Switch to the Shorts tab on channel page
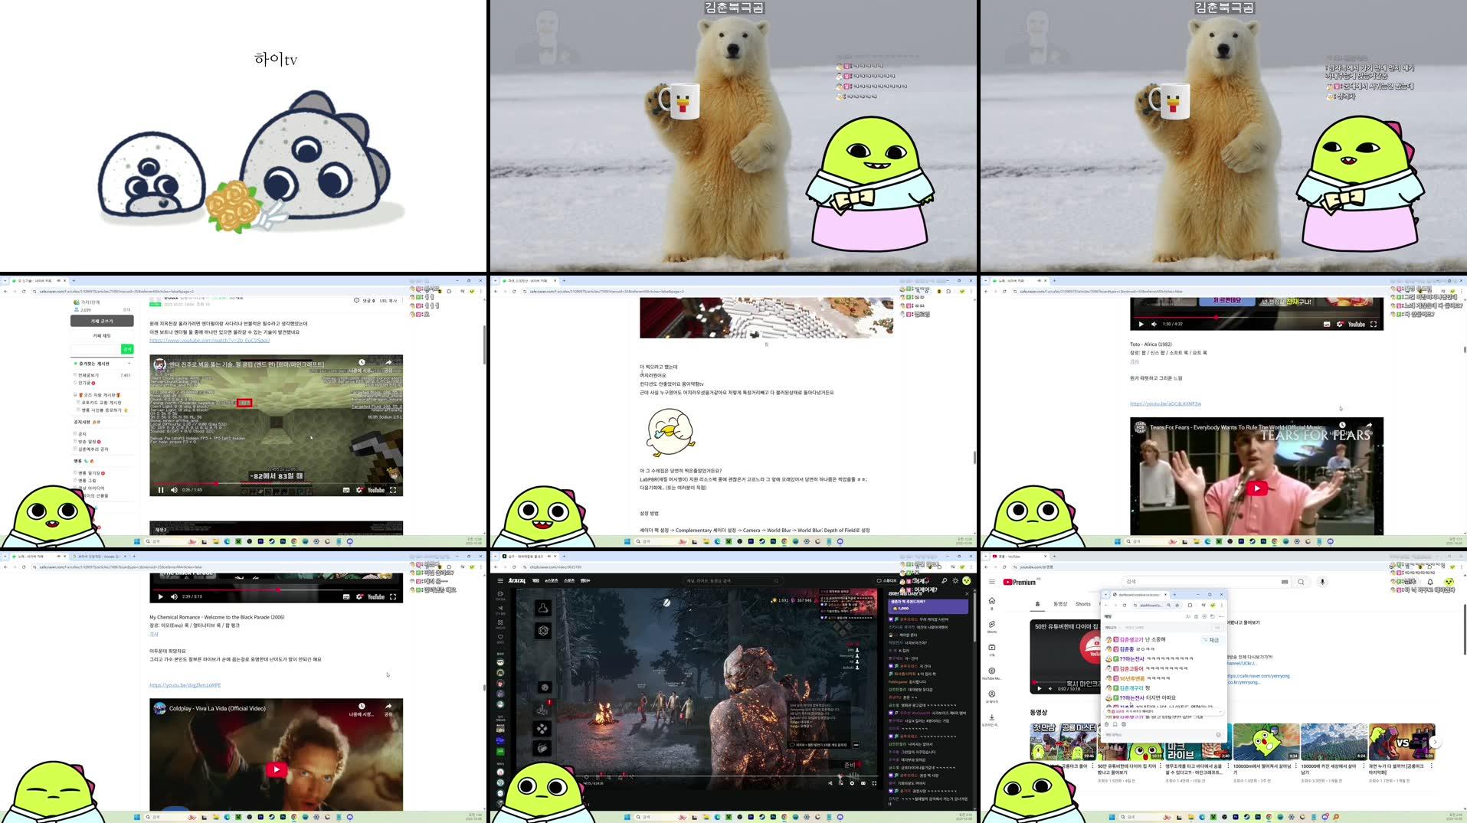Viewport: 1467px width, 823px height. click(1082, 604)
